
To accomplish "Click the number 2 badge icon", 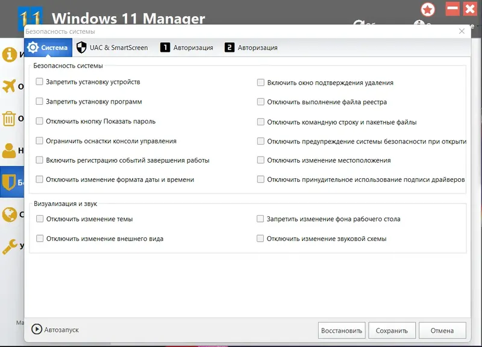I will 230,48.
